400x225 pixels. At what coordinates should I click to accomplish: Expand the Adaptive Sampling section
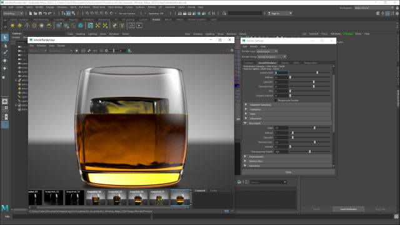point(287,105)
